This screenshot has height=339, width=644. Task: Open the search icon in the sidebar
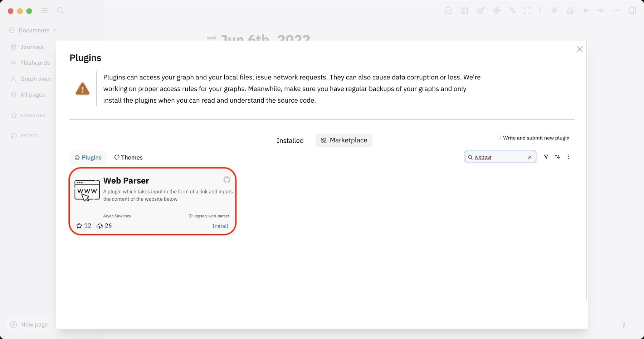(60, 10)
